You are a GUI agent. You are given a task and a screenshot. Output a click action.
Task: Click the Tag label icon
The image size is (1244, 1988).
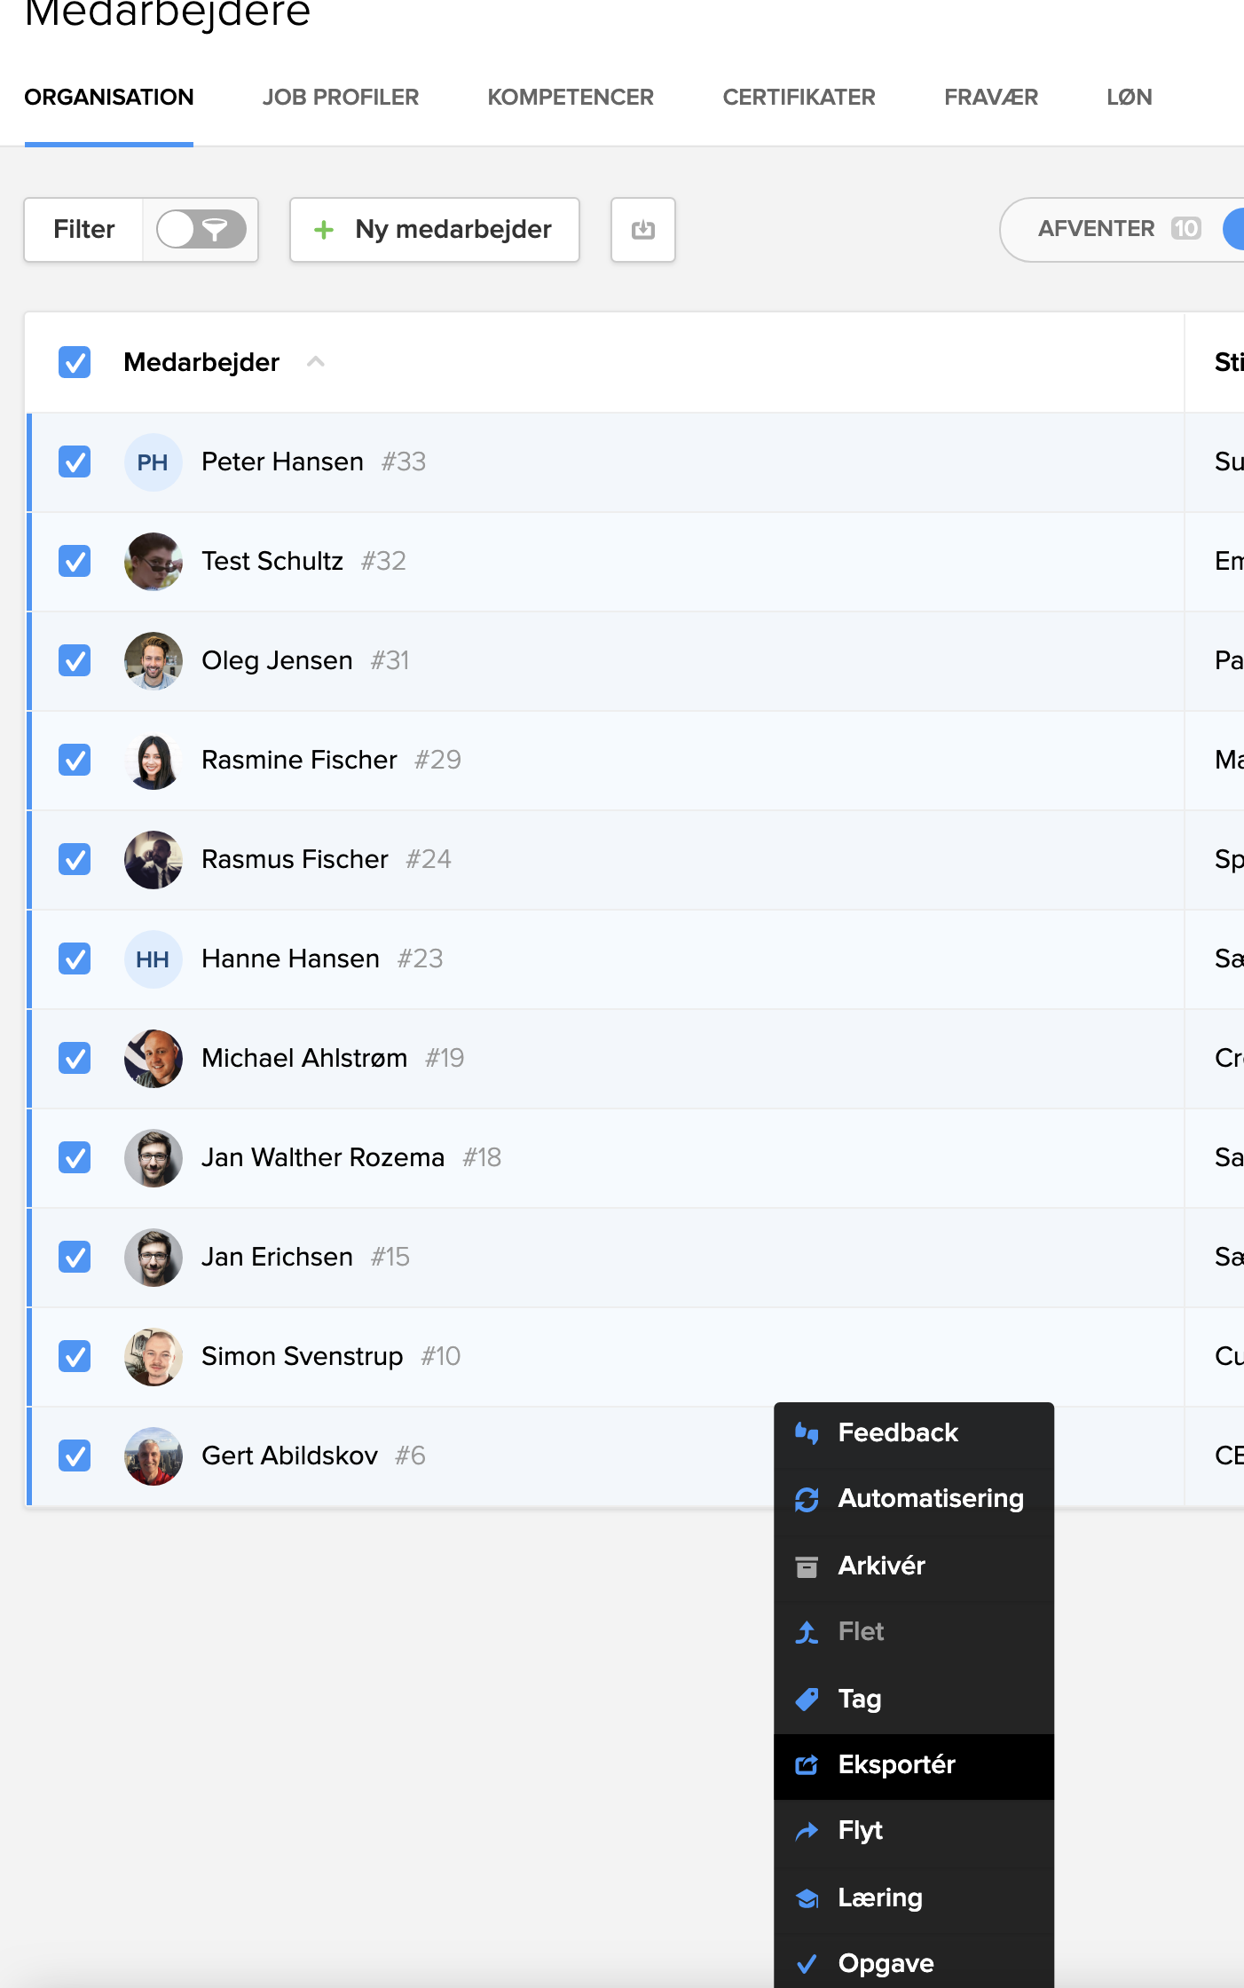pyautogui.click(x=807, y=1699)
